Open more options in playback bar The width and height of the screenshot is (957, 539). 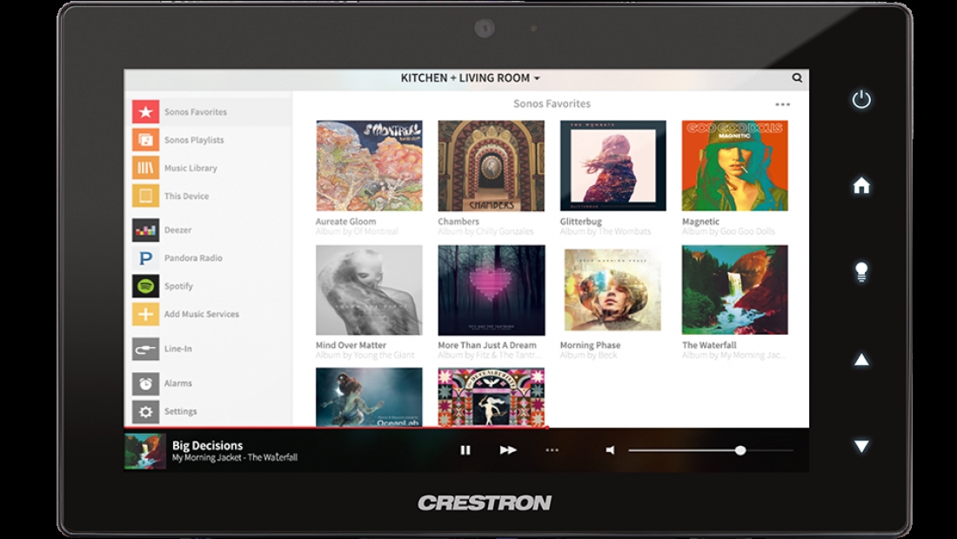[x=552, y=450]
